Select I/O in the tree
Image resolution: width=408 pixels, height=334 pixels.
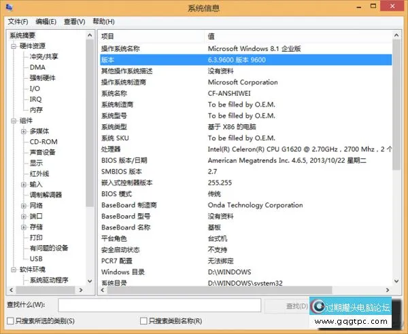35,88
